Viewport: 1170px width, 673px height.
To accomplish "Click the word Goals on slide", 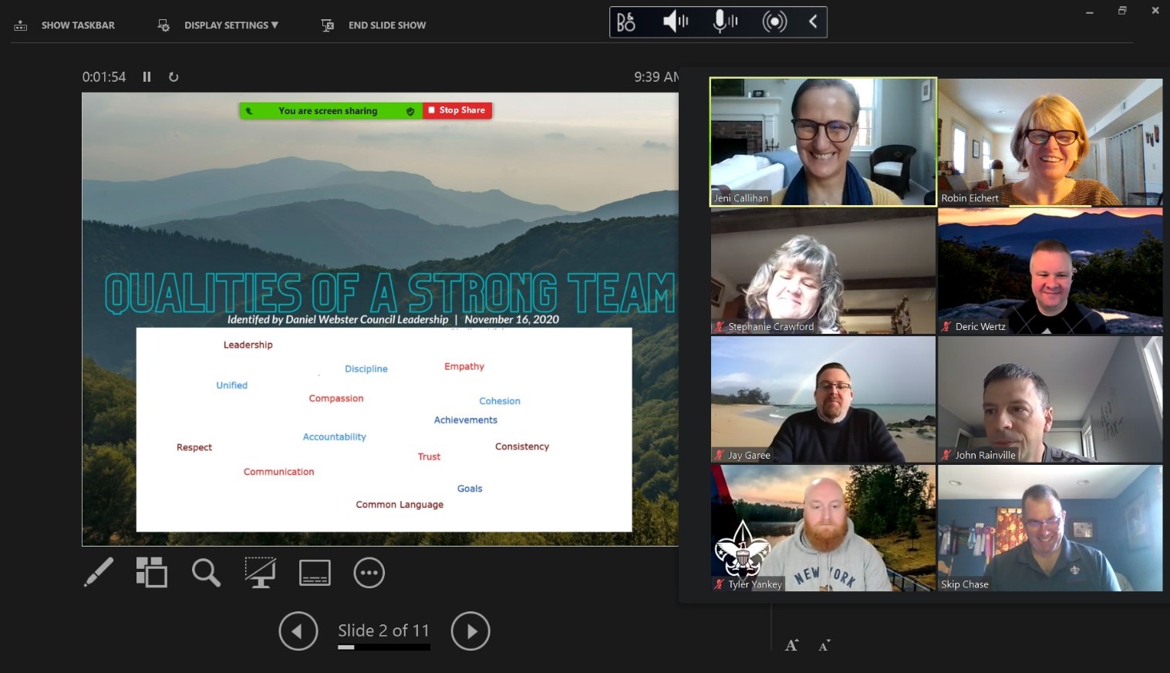I will [470, 489].
